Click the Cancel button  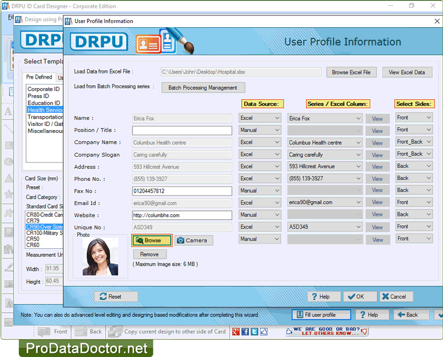[x=396, y=297]
